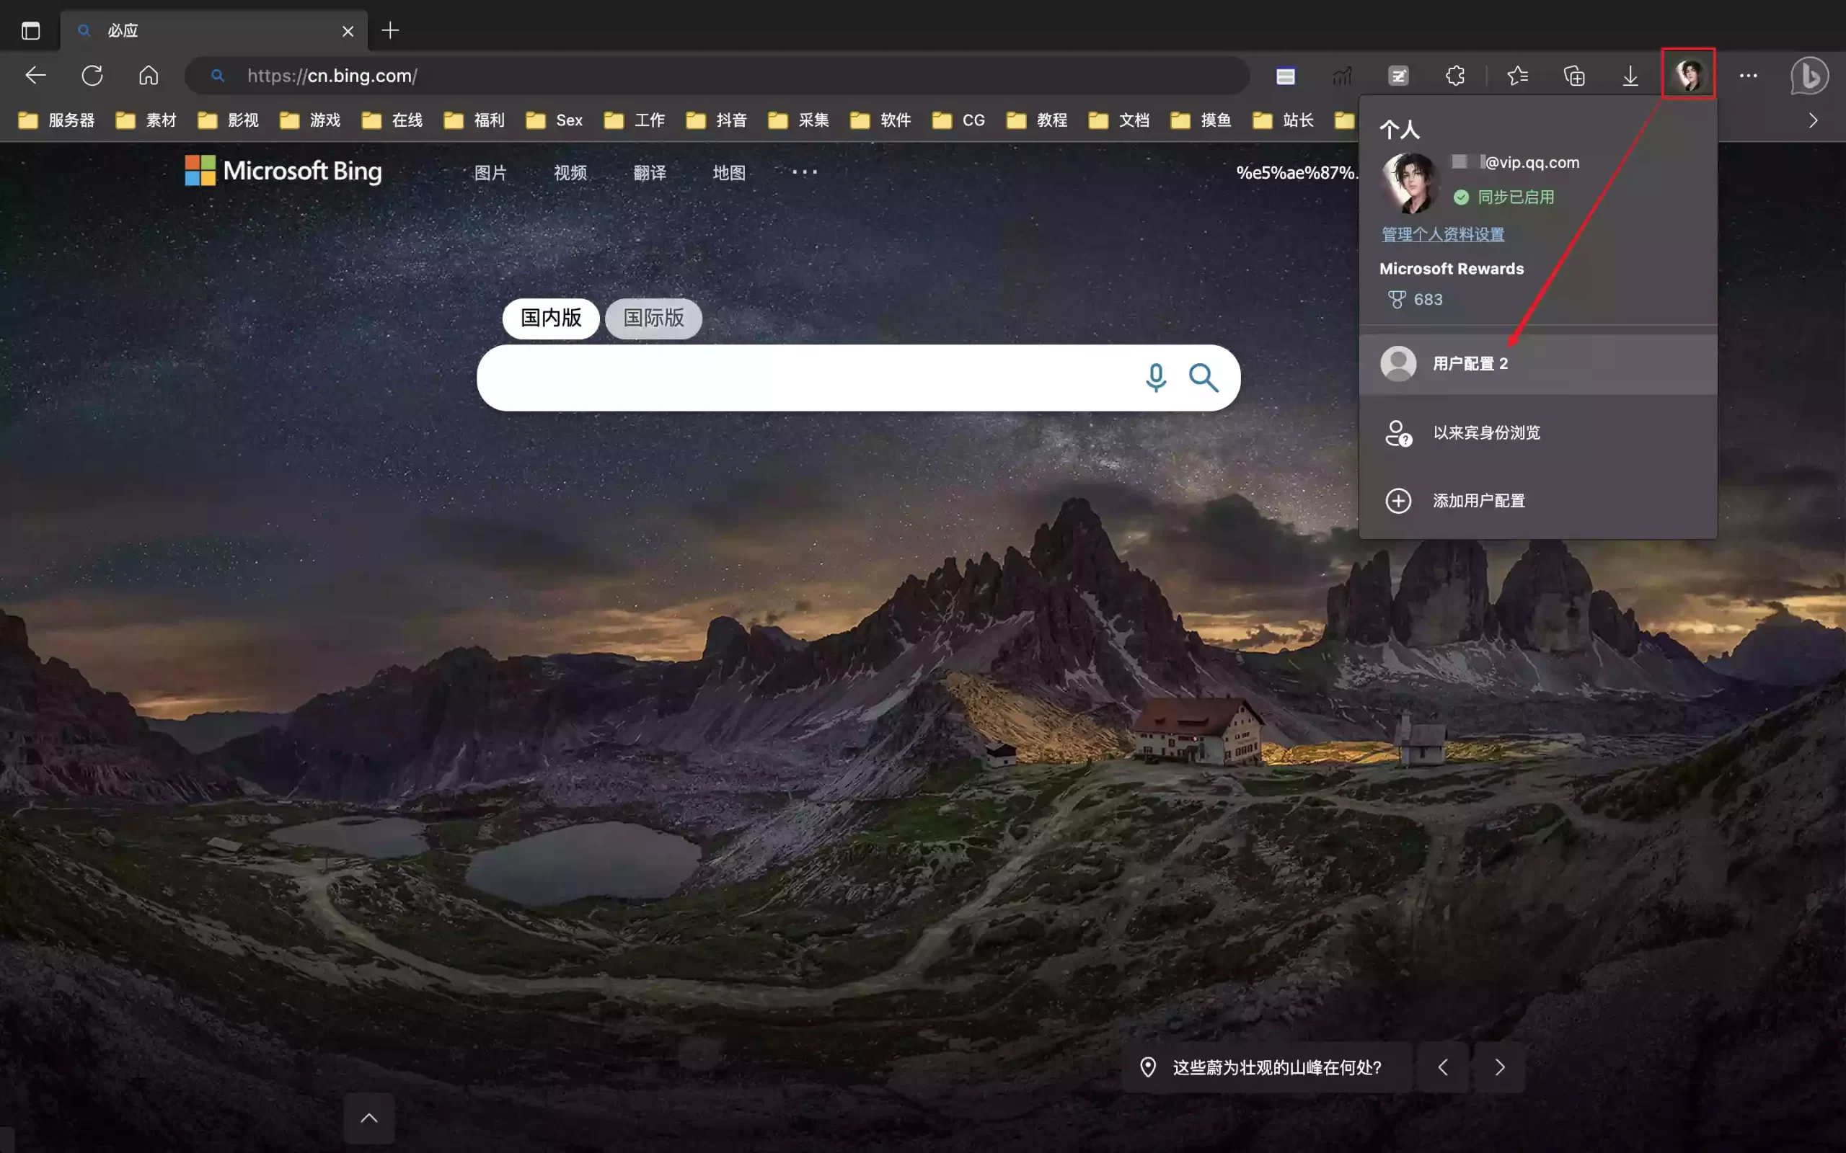
Task: Expand Bing navigation dots menu
Action: pos(803,172)
